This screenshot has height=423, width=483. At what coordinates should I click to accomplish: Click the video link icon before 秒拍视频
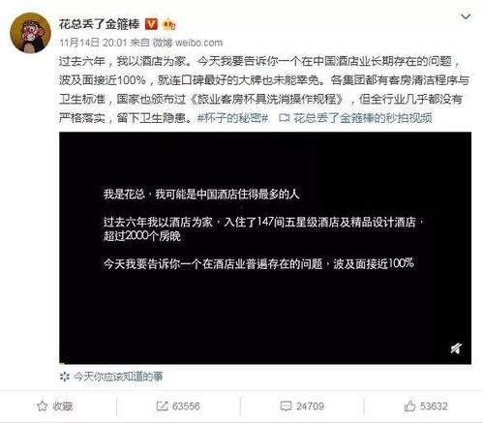tap(285, 118)
